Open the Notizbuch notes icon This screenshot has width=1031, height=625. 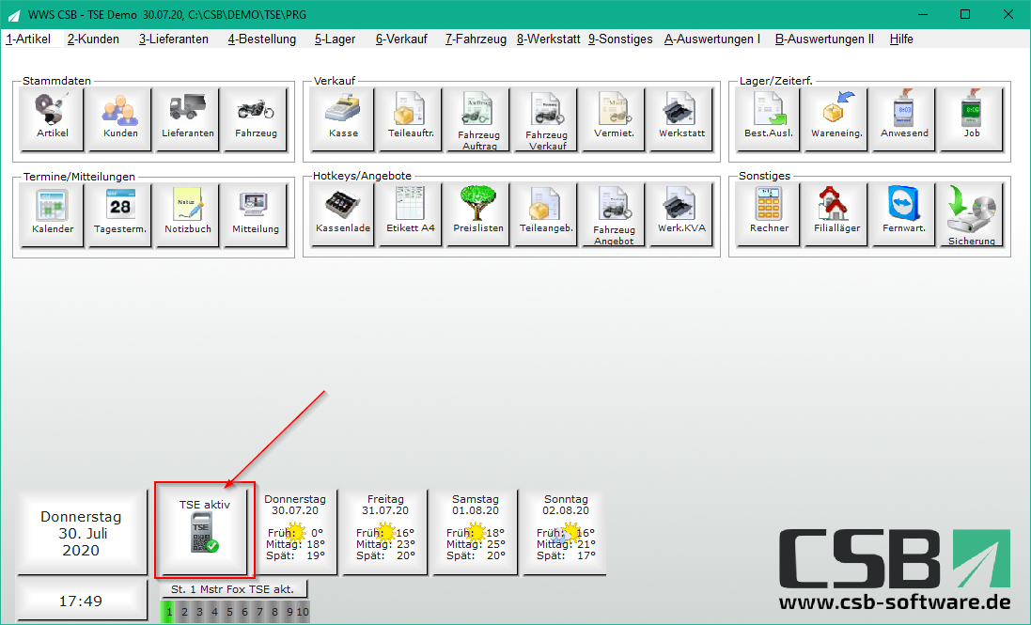pyautogui.click(x=187, y=215)
